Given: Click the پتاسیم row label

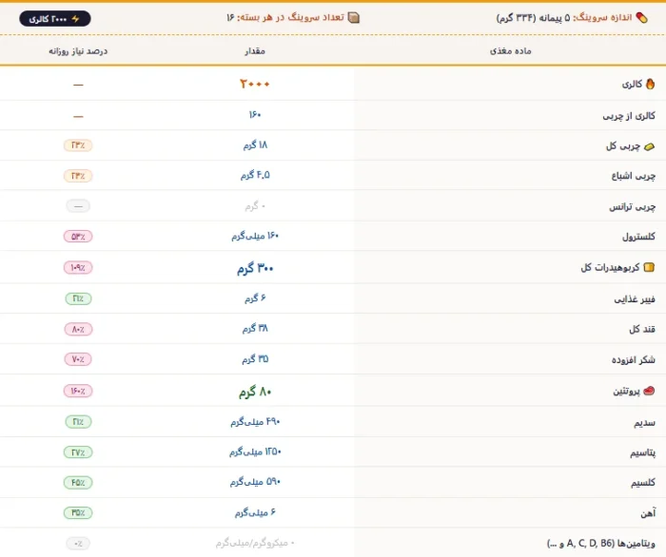Looking at the screenshot, I should point(642,453).
